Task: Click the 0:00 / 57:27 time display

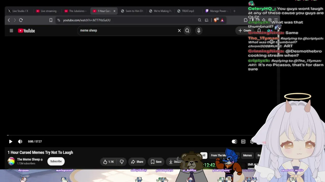Action: 35,142
